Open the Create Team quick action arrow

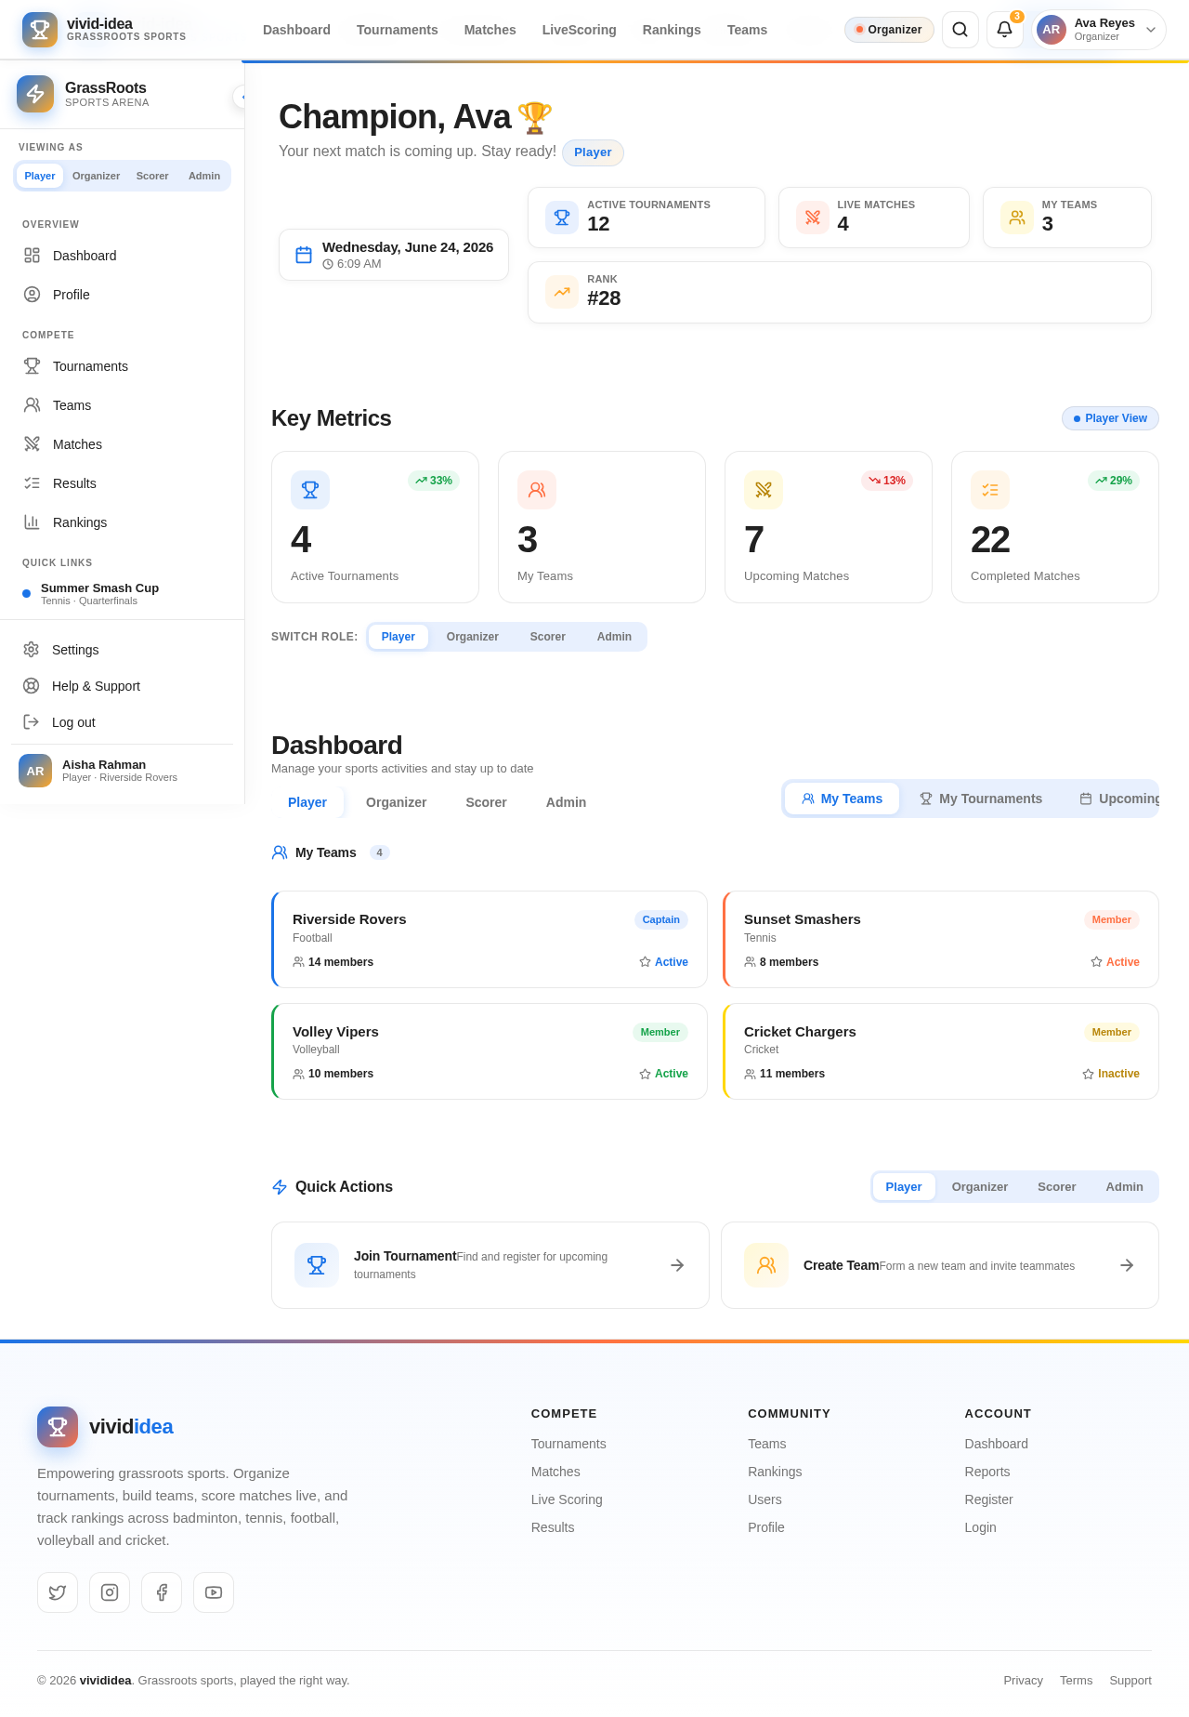coord(1127,1265)
